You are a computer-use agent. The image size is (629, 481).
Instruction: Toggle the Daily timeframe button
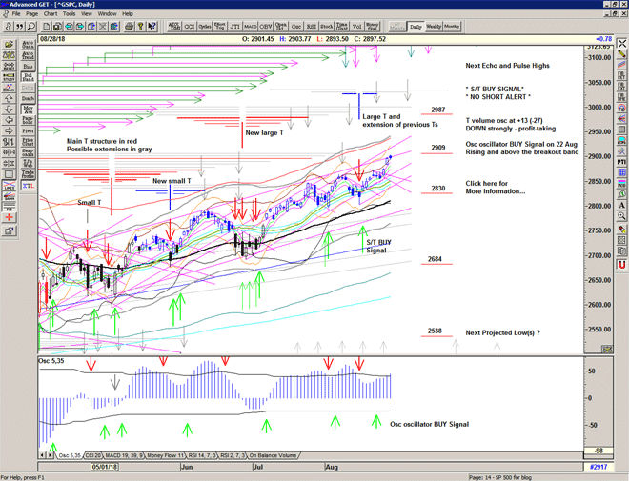[x=416, y=27]
